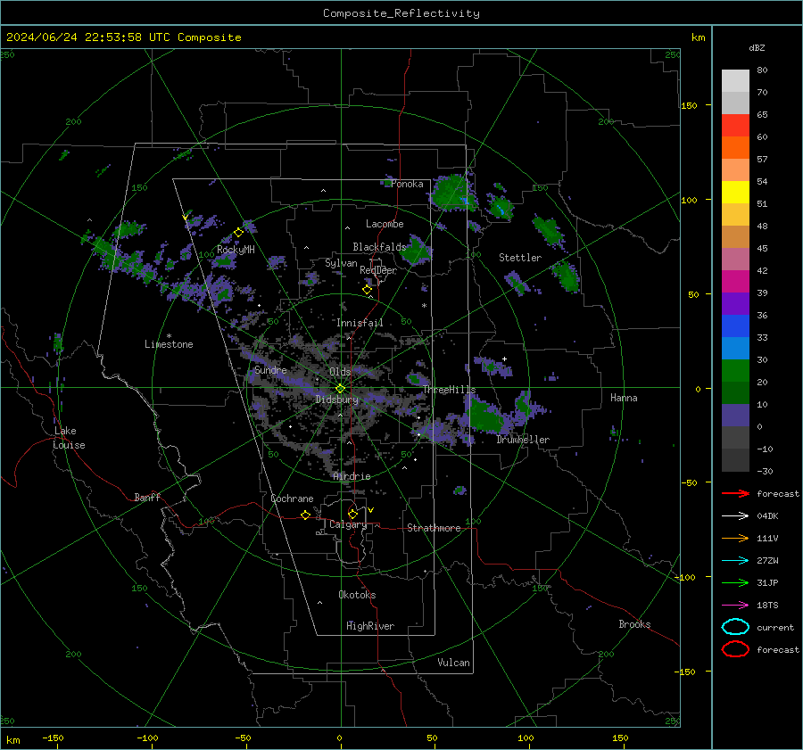Select the magenta 39–42 dBZ color swatch
This screenshot has width=803, height=750.
point(735,281)
